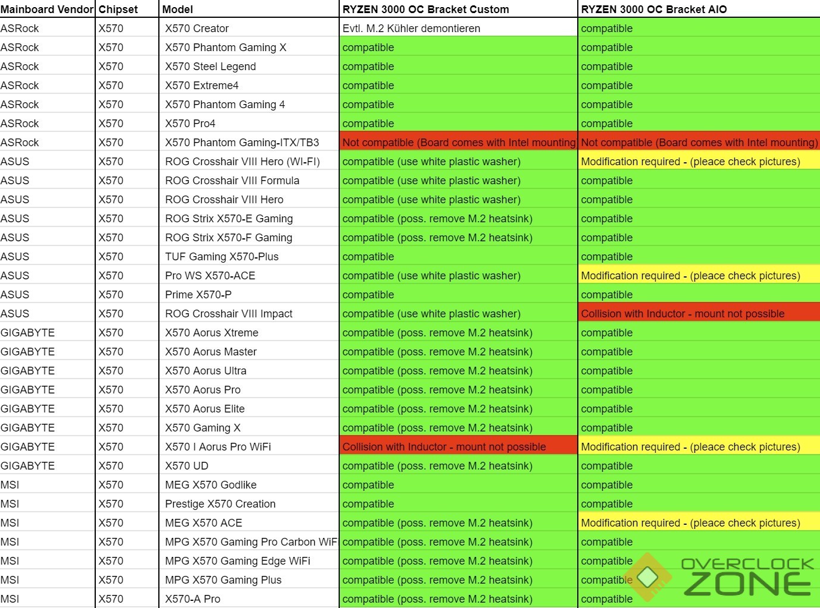Select the 'X570 Steel Legend' cell
This screenshot has height=608, width=820.
click(x=249, y=66)
